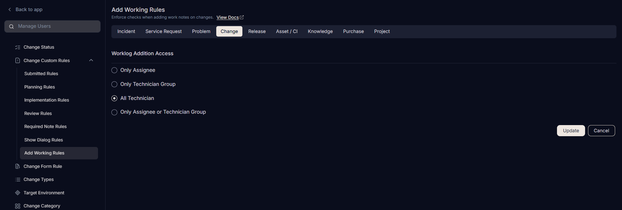This screenshot has height=210, width=622.
Task: Focus the Manage Users search field
Action: [52, 26]
